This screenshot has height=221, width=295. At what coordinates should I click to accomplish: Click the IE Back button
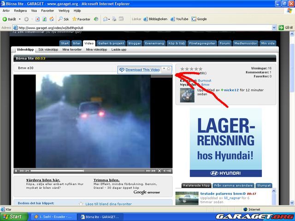point(9,19)
